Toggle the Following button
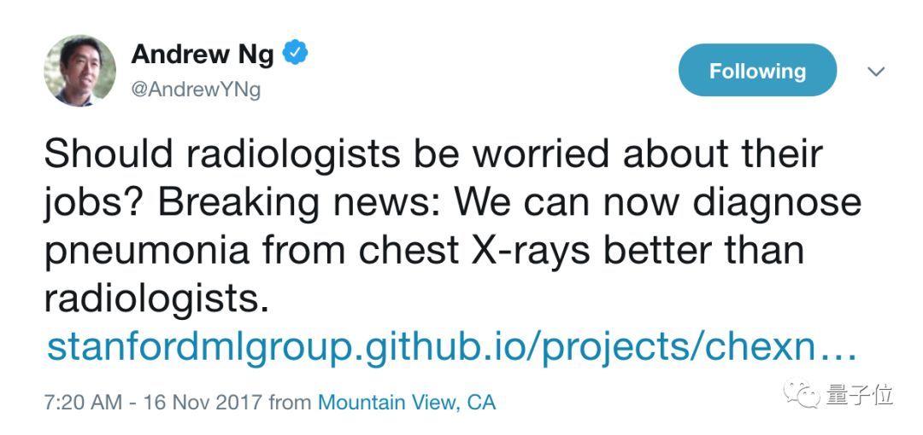 [757, 71]
